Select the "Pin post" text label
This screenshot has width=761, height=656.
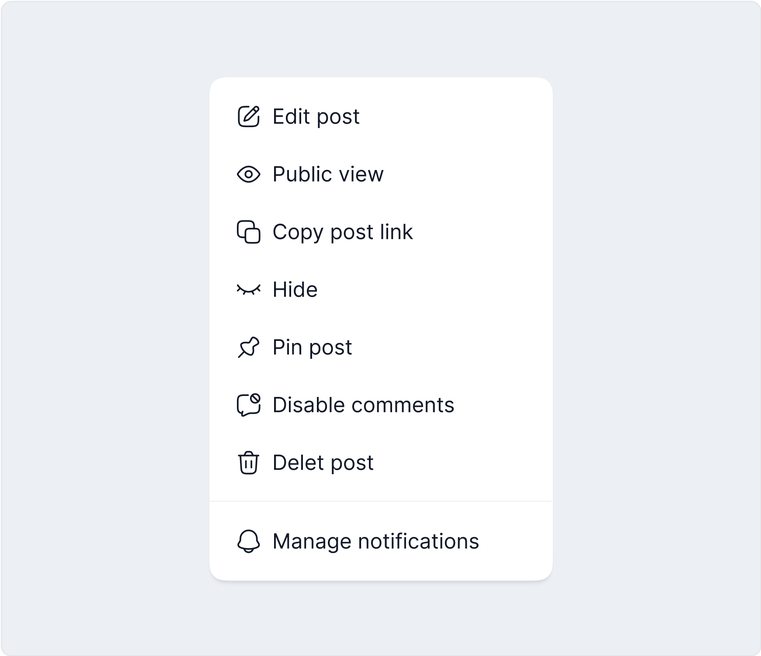(x=312, y=347)
